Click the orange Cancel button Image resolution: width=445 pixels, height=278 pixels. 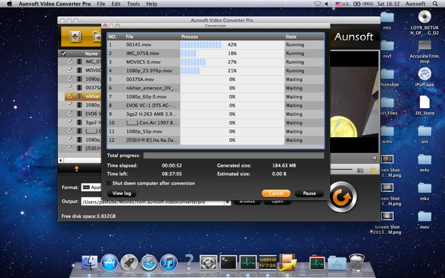(276, 193)
